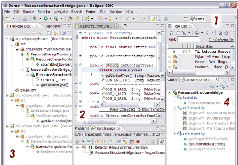Click the plugin.xml file icon in Package Explorer
This screenshot has height=165, width=238.
click(x=17, y=90)
